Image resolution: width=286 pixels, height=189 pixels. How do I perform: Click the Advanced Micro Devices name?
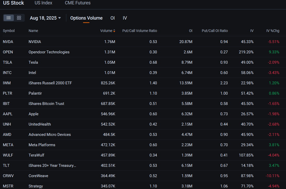[50, 135]
